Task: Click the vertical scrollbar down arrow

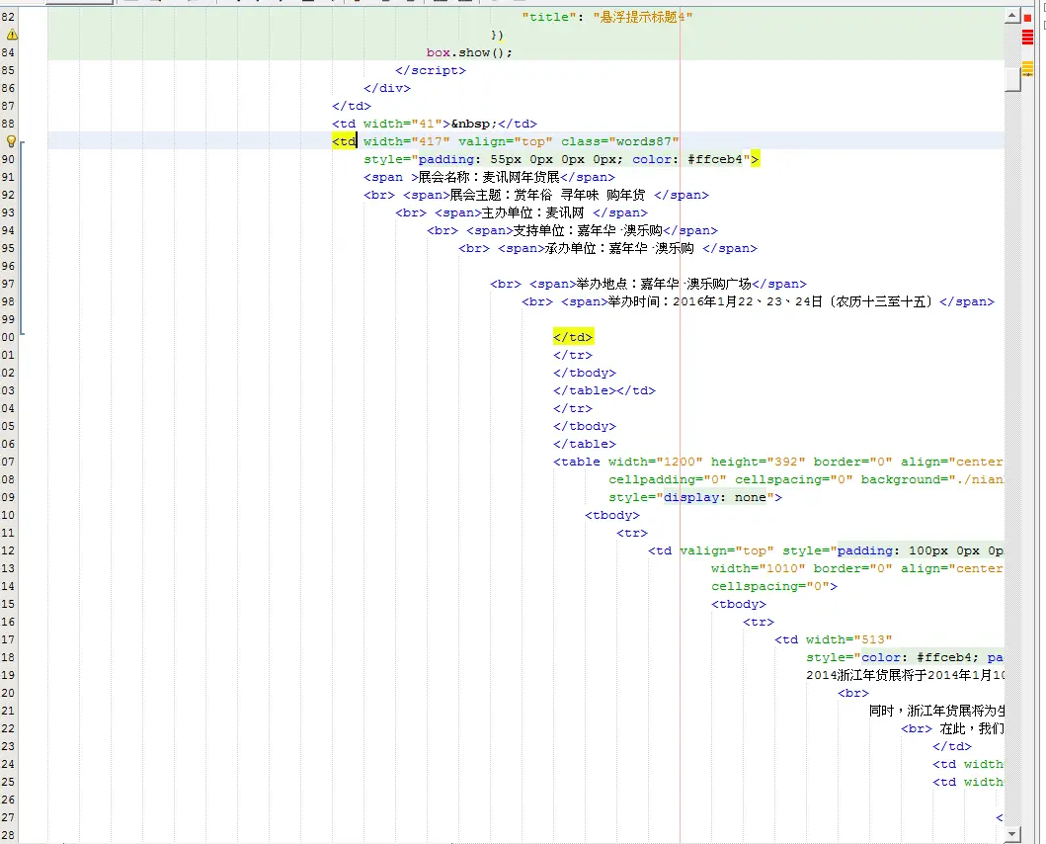Action: click(1012, 833)
